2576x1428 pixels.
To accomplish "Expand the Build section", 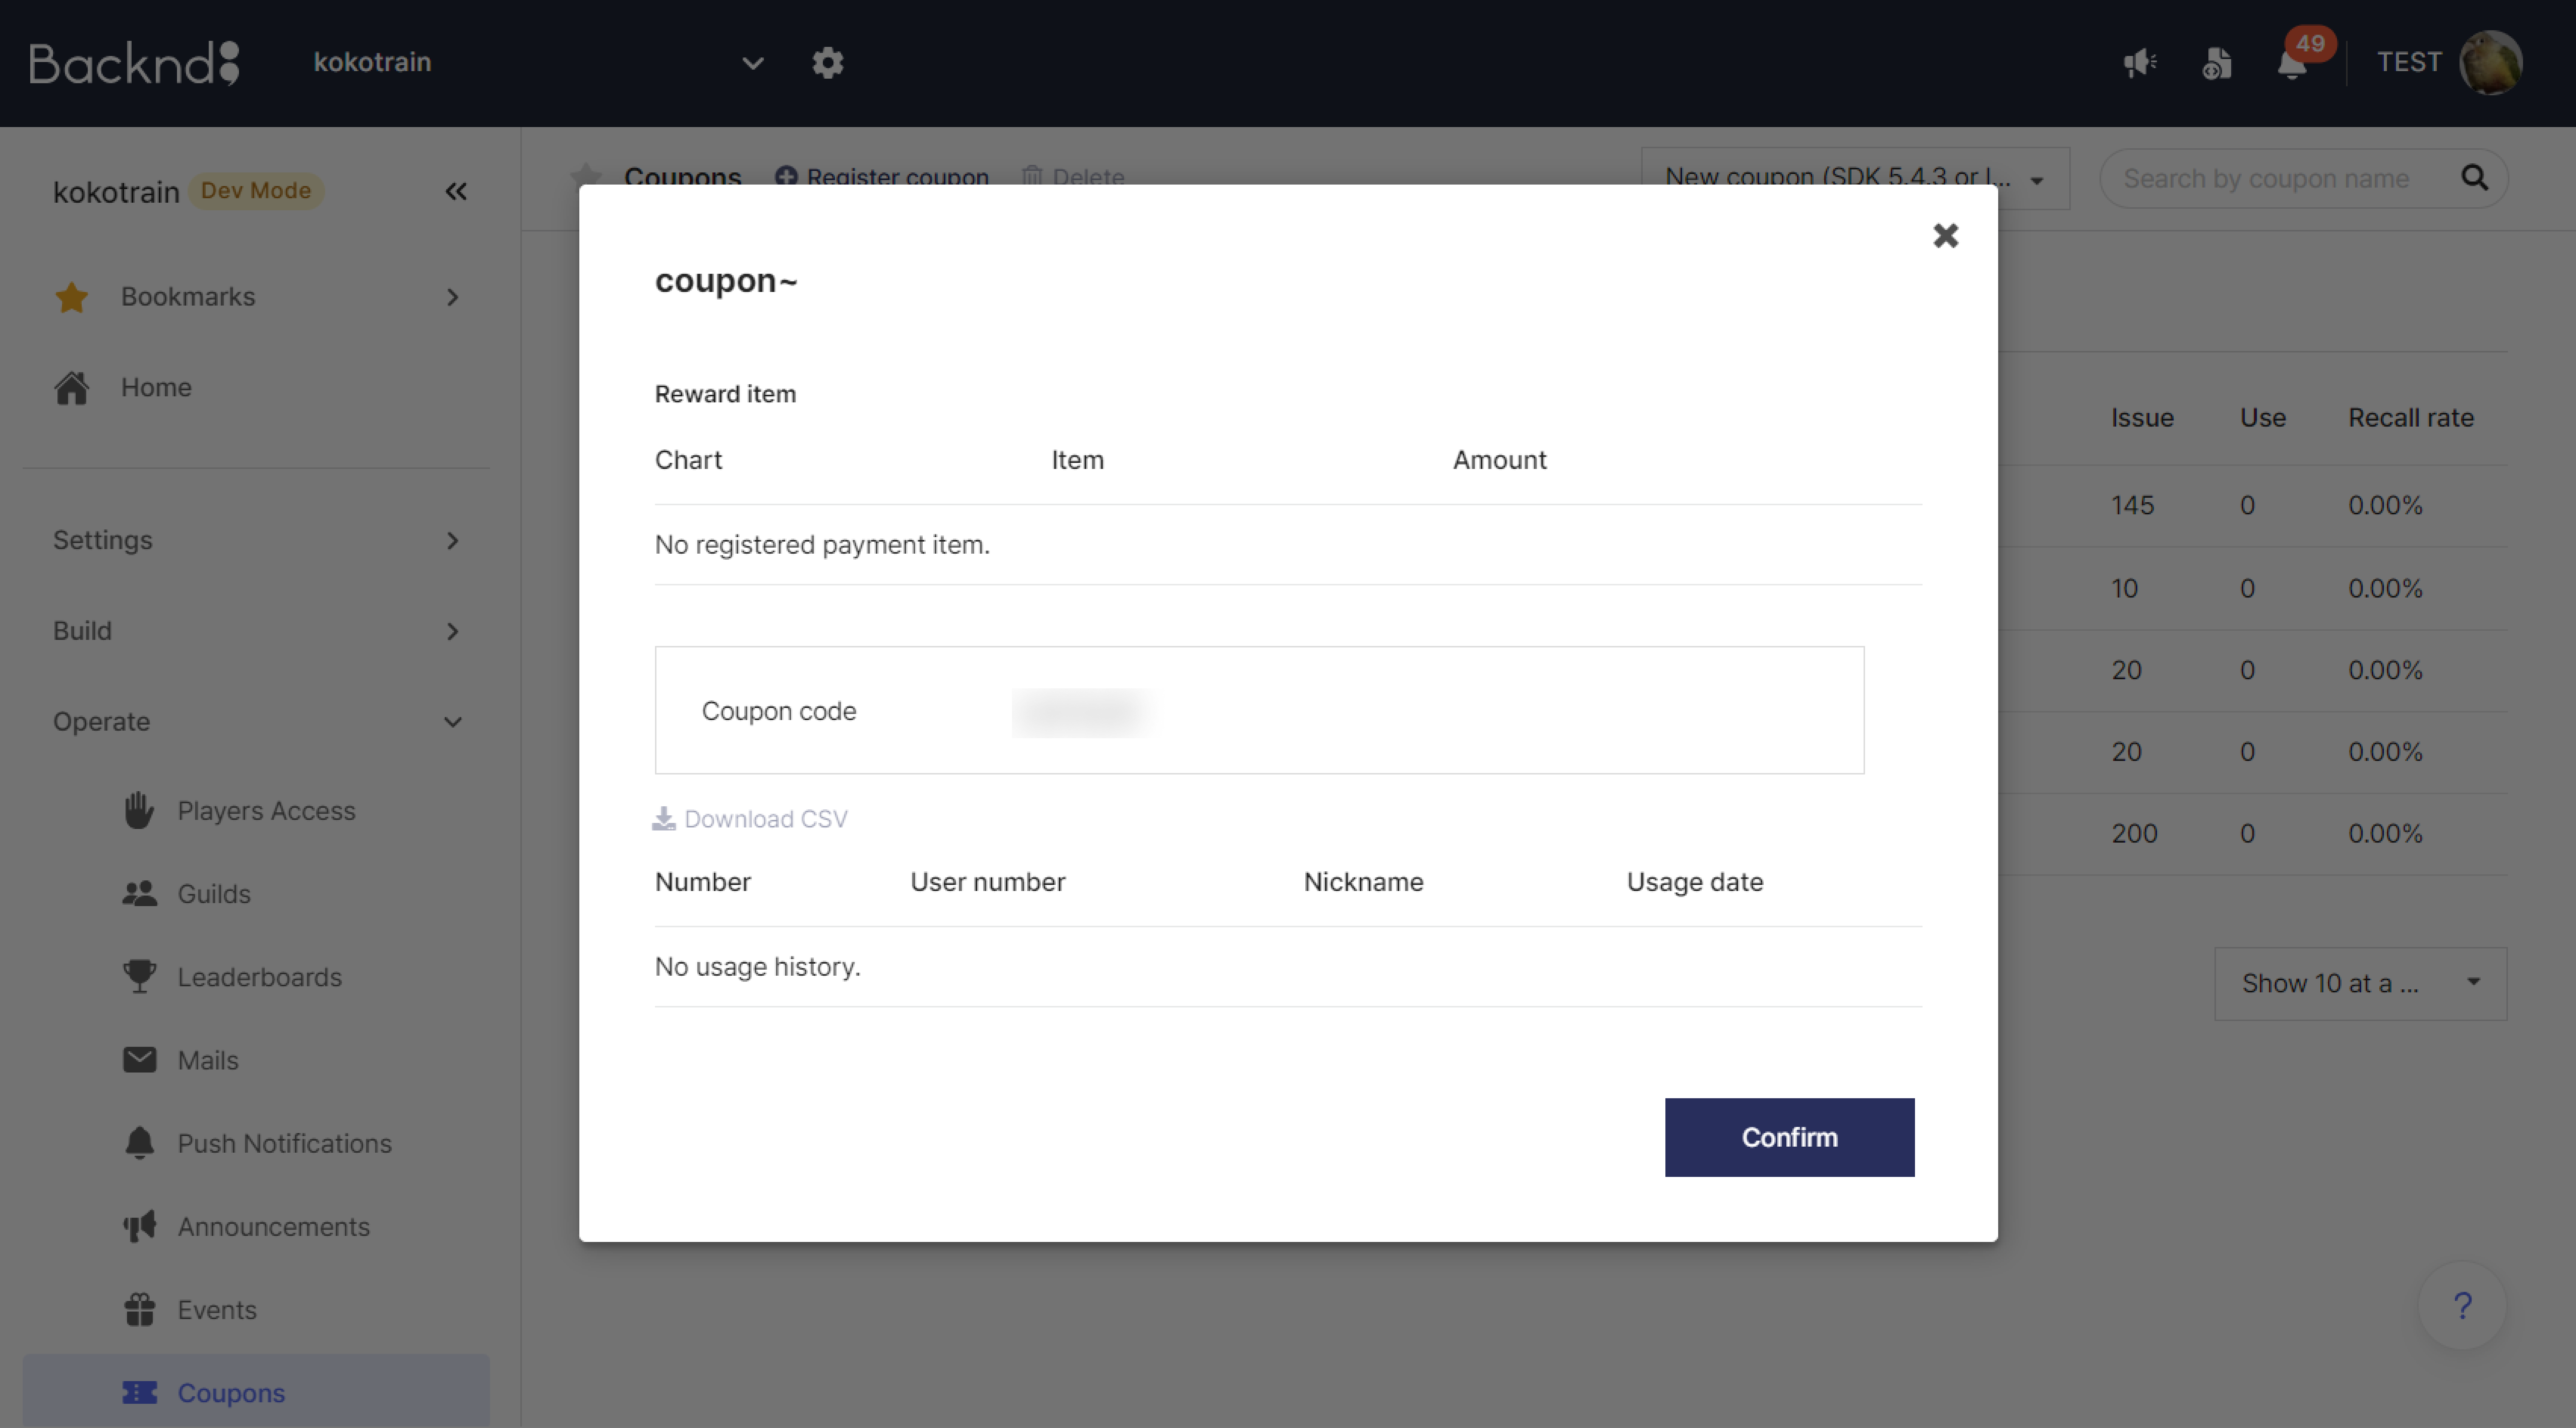I will [x=256, y=631].
